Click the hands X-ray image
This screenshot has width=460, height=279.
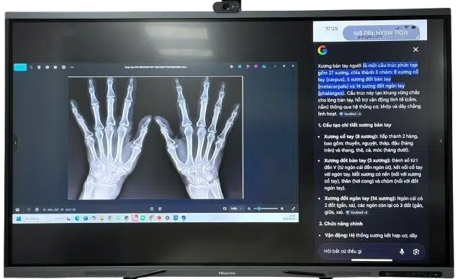coord(155,138)
